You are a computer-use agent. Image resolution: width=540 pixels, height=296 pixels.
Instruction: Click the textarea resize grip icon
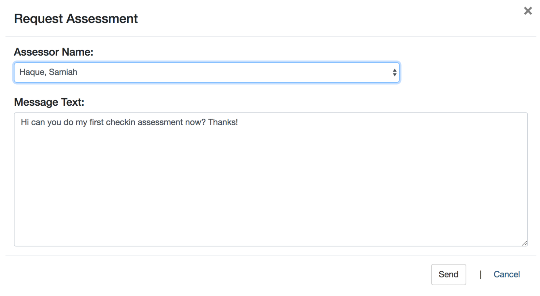(x=524, y=243)
